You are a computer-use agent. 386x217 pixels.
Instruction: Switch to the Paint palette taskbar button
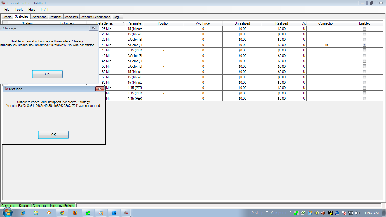click(x=101, y=213)
